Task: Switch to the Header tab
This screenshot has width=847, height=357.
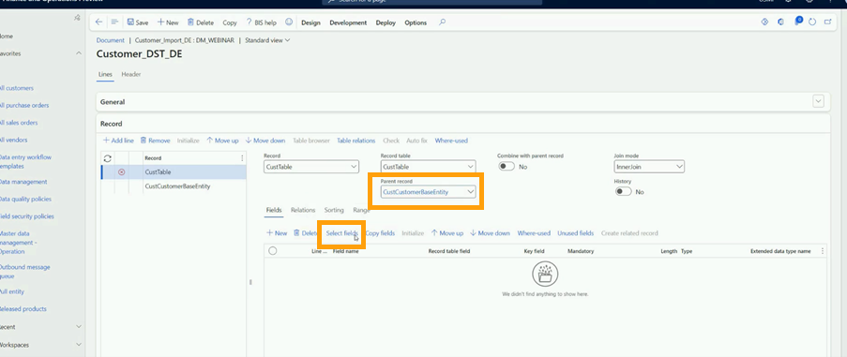Action: click(130, 74)
